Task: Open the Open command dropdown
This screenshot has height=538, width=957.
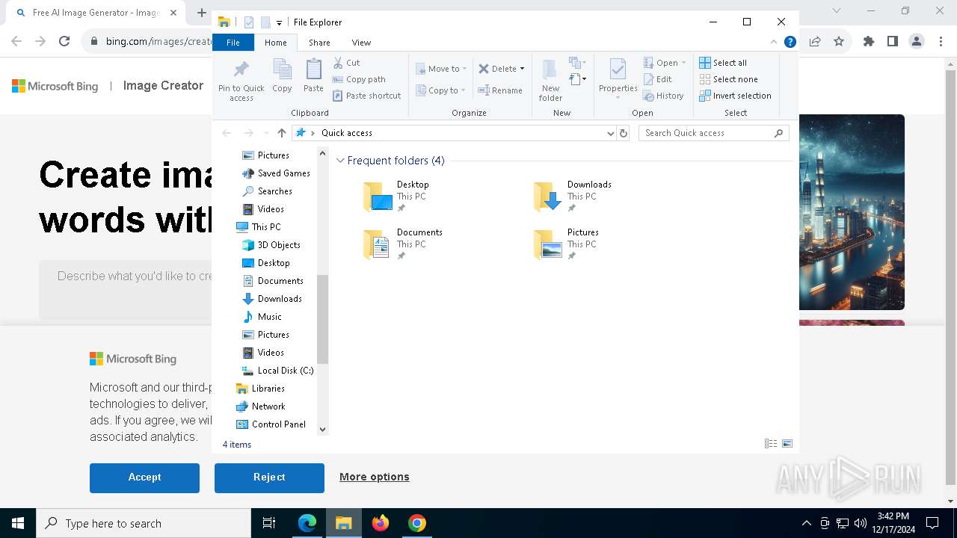Action: [x=683, y=63]
